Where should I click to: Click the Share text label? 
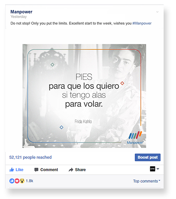coord(80,170)
